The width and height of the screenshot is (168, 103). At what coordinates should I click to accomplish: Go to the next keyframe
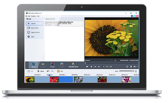111,66
